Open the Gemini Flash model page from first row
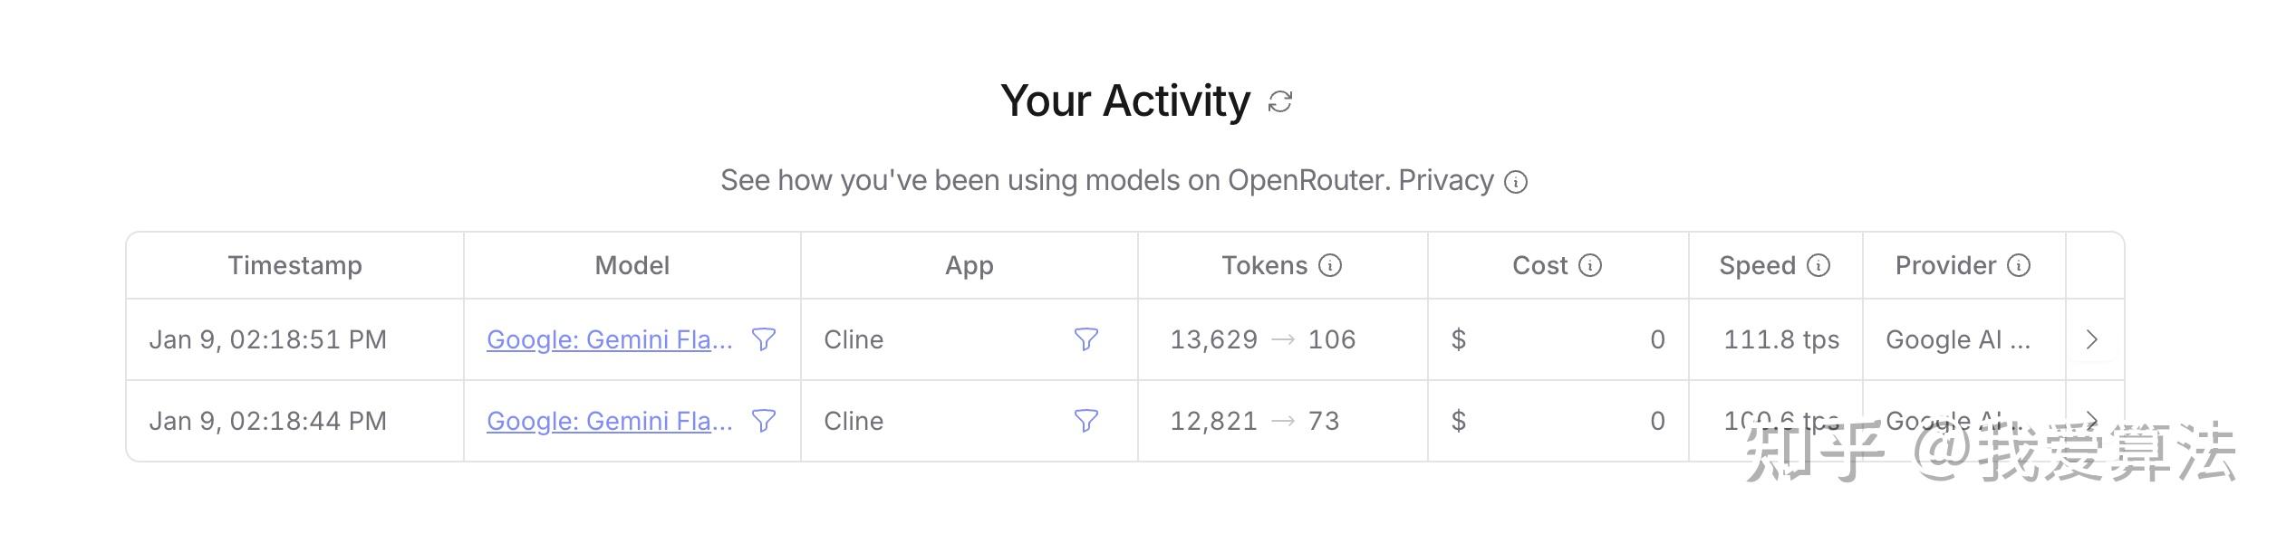 point(609,340)
